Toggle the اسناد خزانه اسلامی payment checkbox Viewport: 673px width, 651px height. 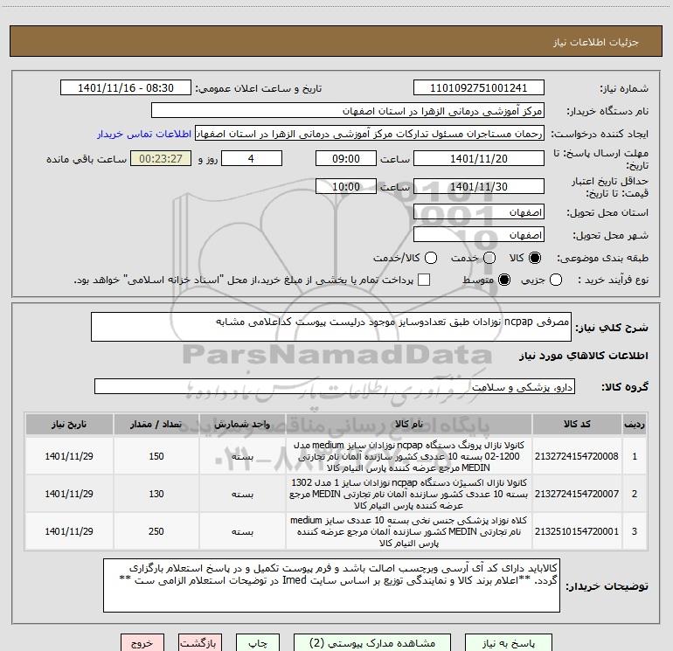424,280
